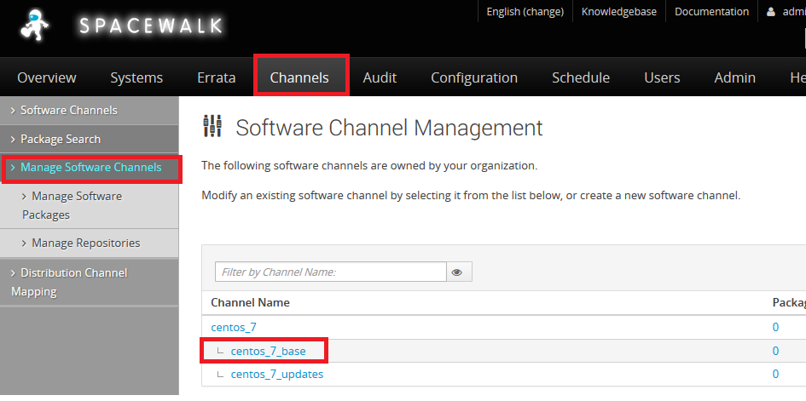
Task: Click package count for centos_7
Action: [x=775, y=327]
